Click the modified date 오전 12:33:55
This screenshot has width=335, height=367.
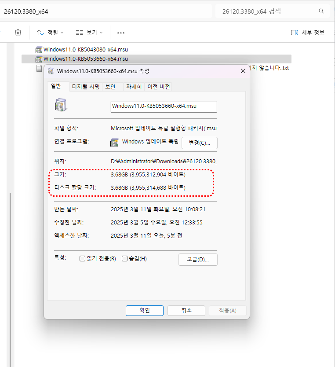coord(157,222)
